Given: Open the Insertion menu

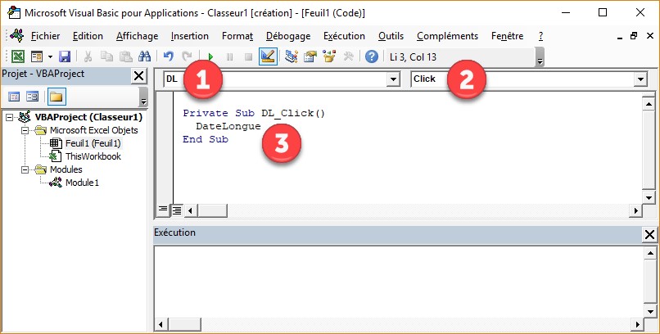Looking at the screenshot, I should [190, 36].
